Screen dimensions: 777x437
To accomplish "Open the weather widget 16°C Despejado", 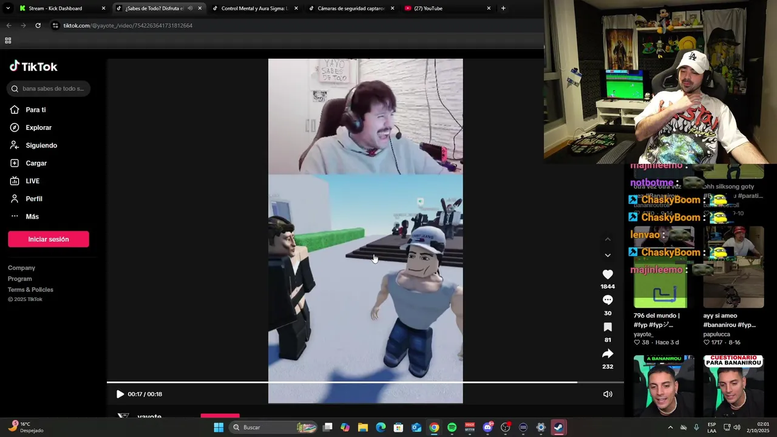I will pos(27,427).
